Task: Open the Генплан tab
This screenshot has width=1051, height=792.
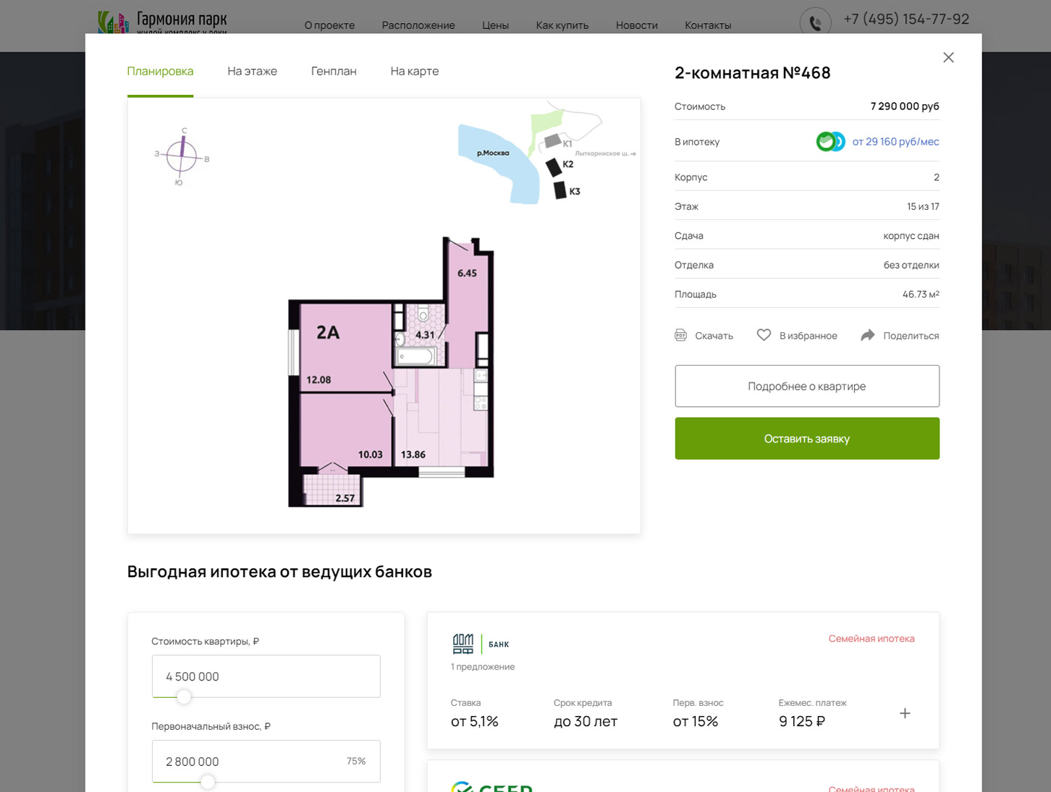Action: 334,71
